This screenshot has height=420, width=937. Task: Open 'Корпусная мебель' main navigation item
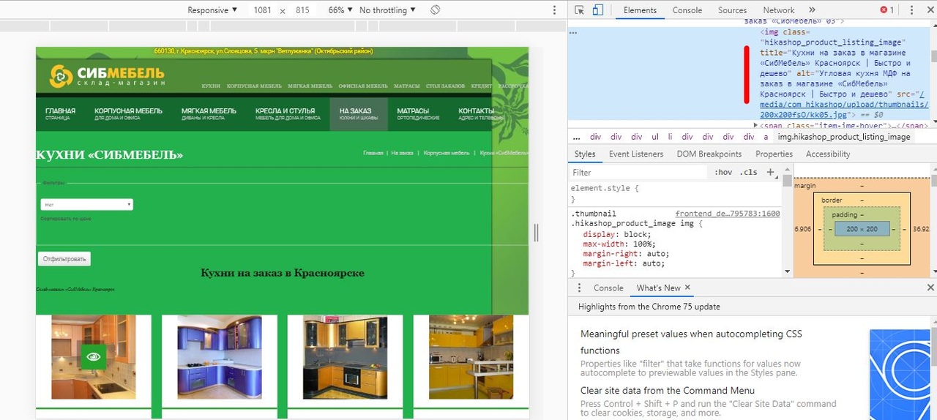pyautogui.click(x=128, y=114)
